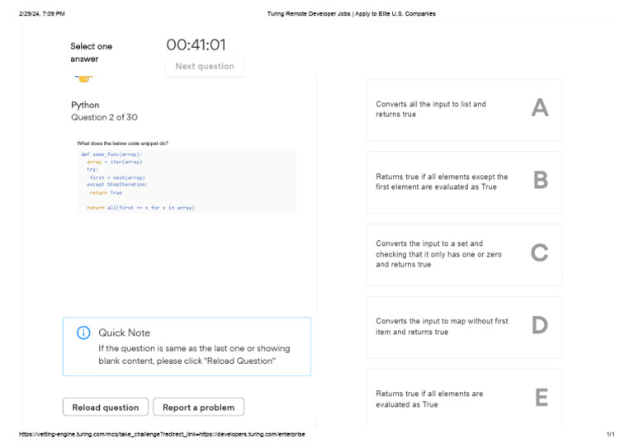
Task: Open the Report a problem button
Action: tap(198, 408)
